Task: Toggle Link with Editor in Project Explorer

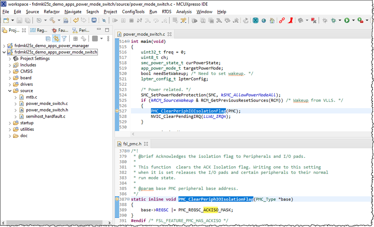Action: 56,39
